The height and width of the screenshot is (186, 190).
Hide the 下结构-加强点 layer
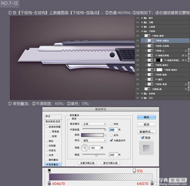tap(138, 41)
